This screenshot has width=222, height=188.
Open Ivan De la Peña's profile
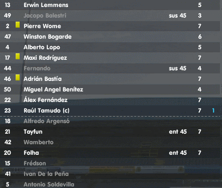pyautogui.click(x=46, y=174)
